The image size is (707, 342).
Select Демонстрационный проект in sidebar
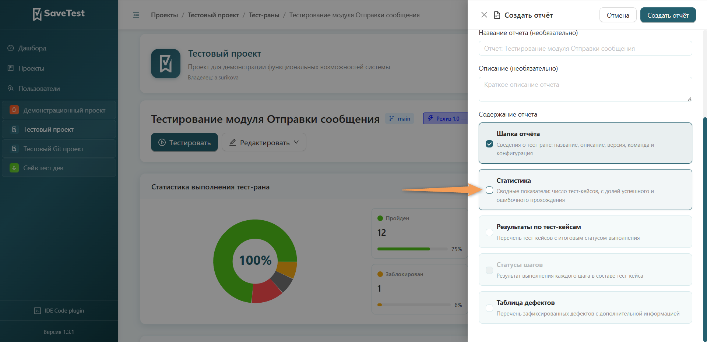coord(59,110)
